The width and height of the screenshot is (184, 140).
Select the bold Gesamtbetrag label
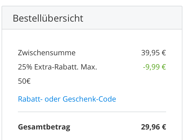pyautogui.click(x=44, y=127)
